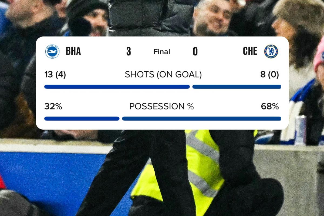Click Chelsea's portion of shots bar
The height and width of the screenshot is (216, 324).
click(x=237, y=87)
